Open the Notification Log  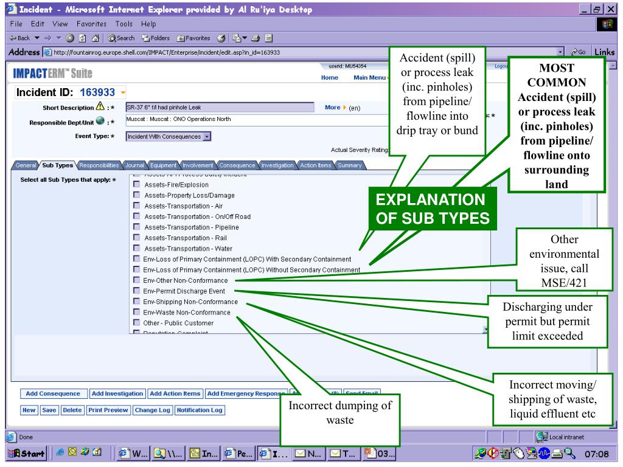(x=200, y=410)
